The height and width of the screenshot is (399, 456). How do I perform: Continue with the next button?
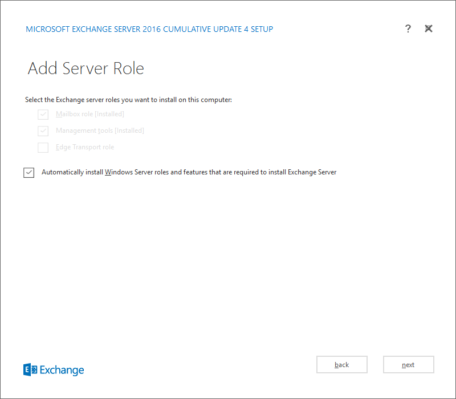408,364
